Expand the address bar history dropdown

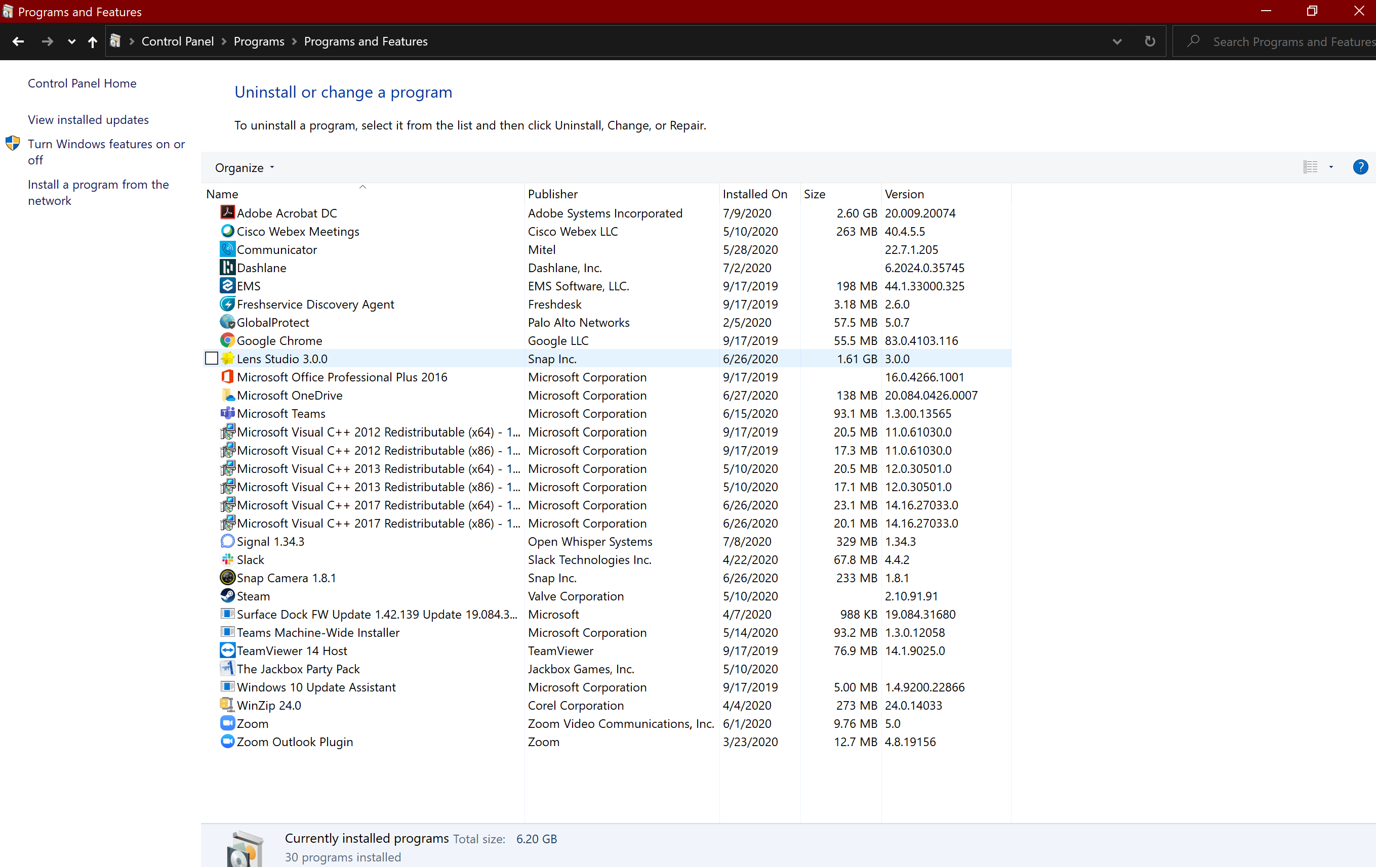pos(1117,41)
